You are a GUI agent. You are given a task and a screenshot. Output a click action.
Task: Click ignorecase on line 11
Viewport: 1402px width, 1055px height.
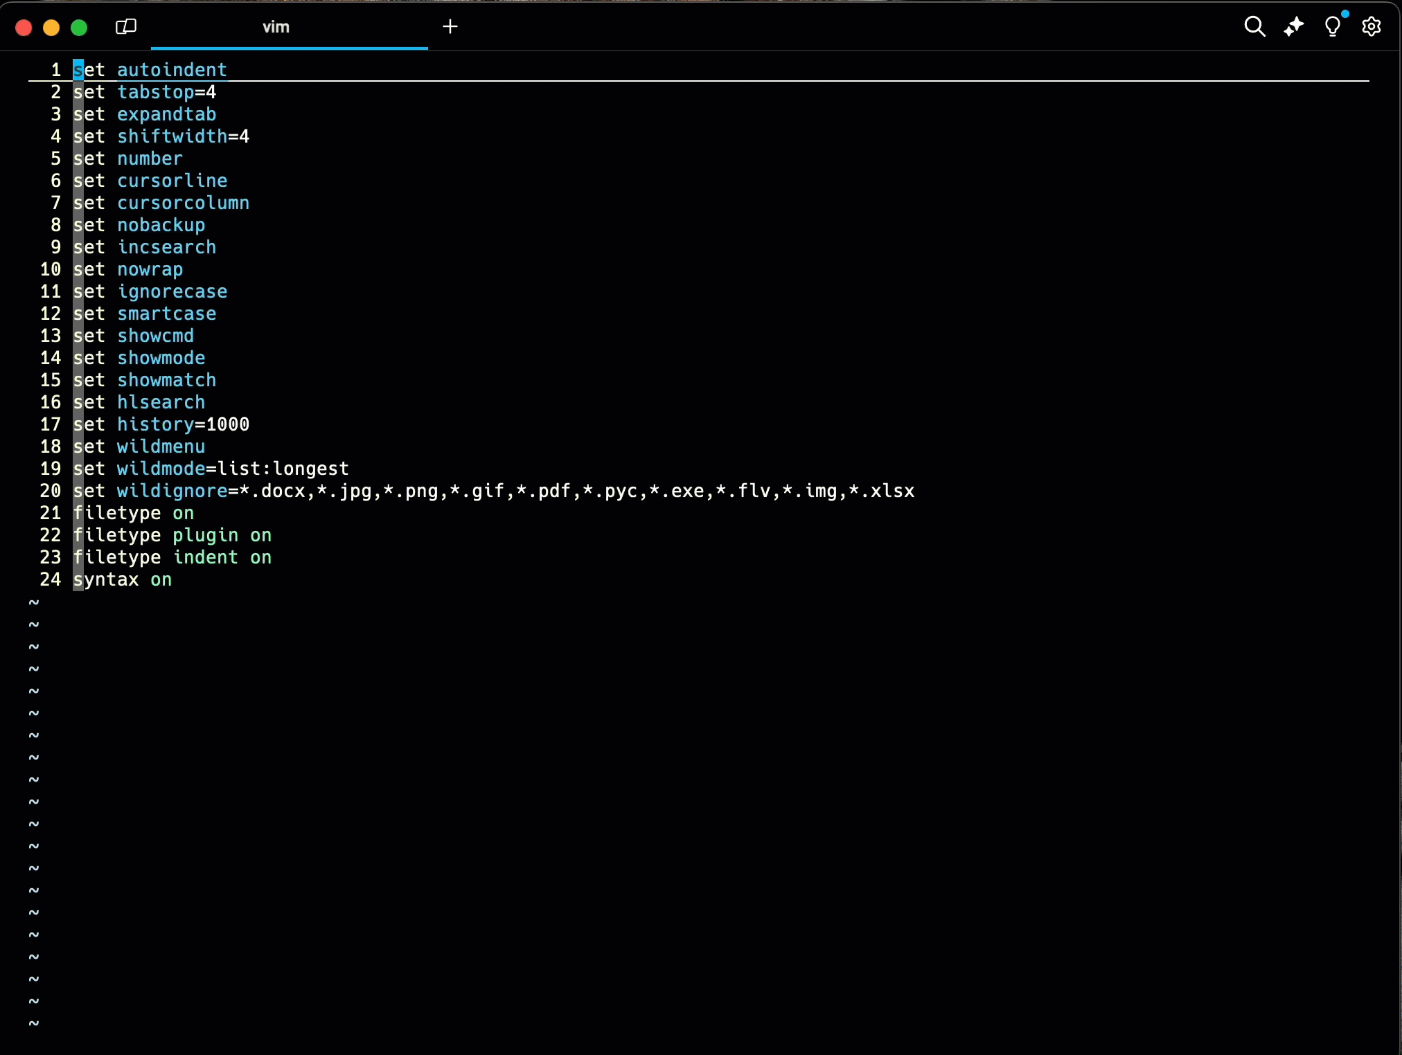172,291
